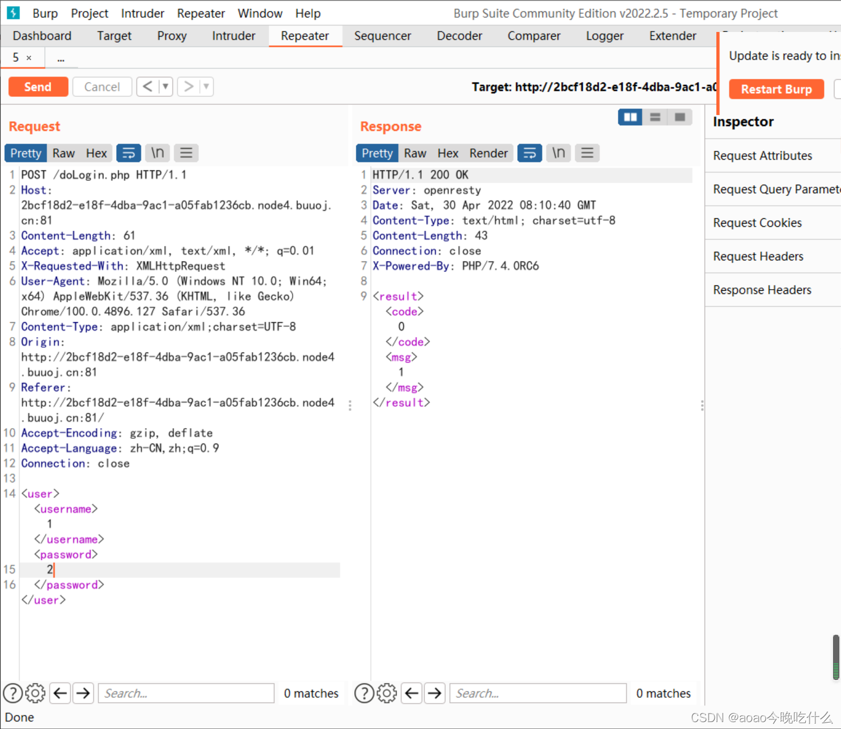The height and width of the screenshot is (729, 841).
Task: Click the Request search input field
Action: [186, 693]
